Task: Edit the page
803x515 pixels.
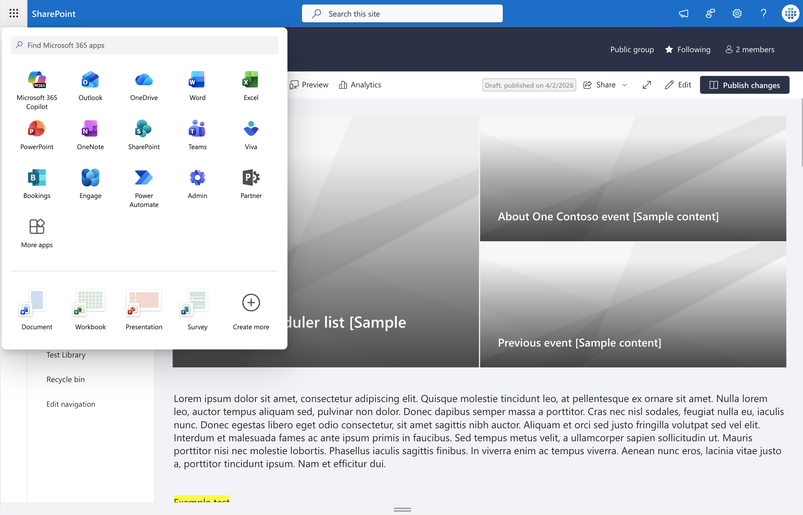Action: pyautogui.click(x=678, y=85)
